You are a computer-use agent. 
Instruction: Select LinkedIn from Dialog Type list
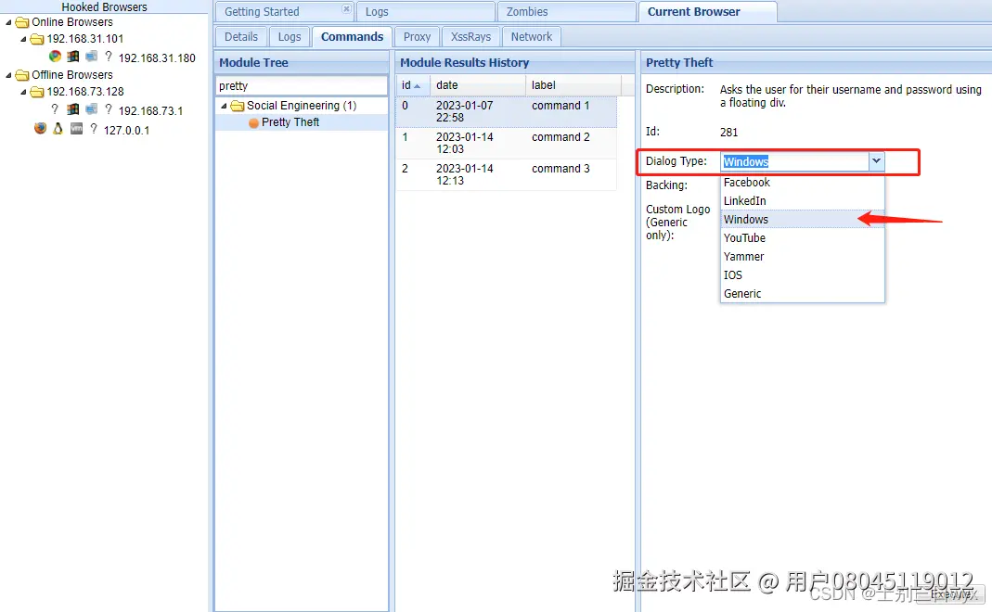tap(802, 200)
